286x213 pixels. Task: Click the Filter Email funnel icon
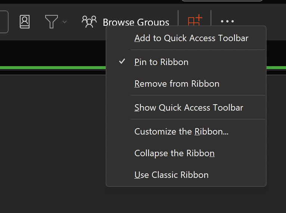[x=51, y=22]
